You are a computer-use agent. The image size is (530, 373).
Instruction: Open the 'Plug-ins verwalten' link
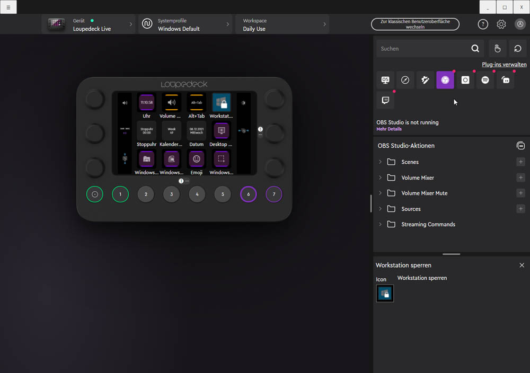click(504, 65)
